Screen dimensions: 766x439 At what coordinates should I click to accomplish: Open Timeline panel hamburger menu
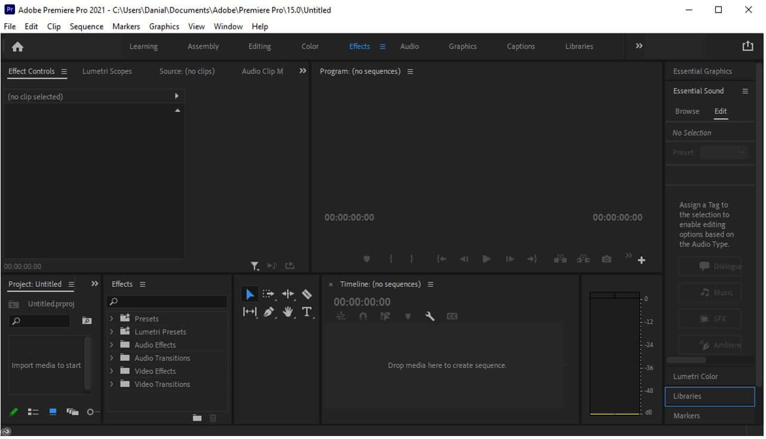click(430, 284)
